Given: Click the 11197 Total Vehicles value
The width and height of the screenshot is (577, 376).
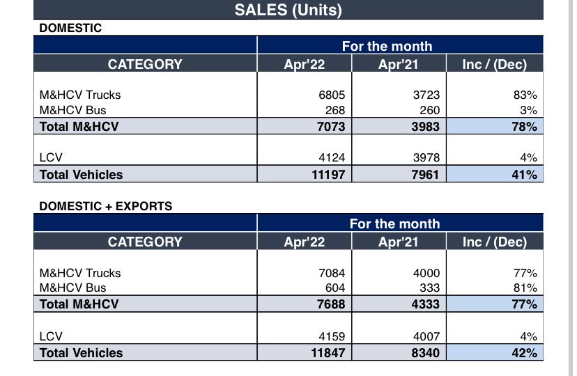Looking at the screenshot, I should click(328, 175).
